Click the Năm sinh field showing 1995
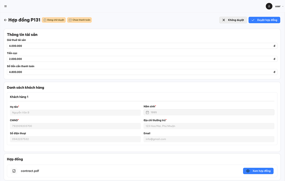This screenshot has width=285, height=181. [x=209, y=112]
